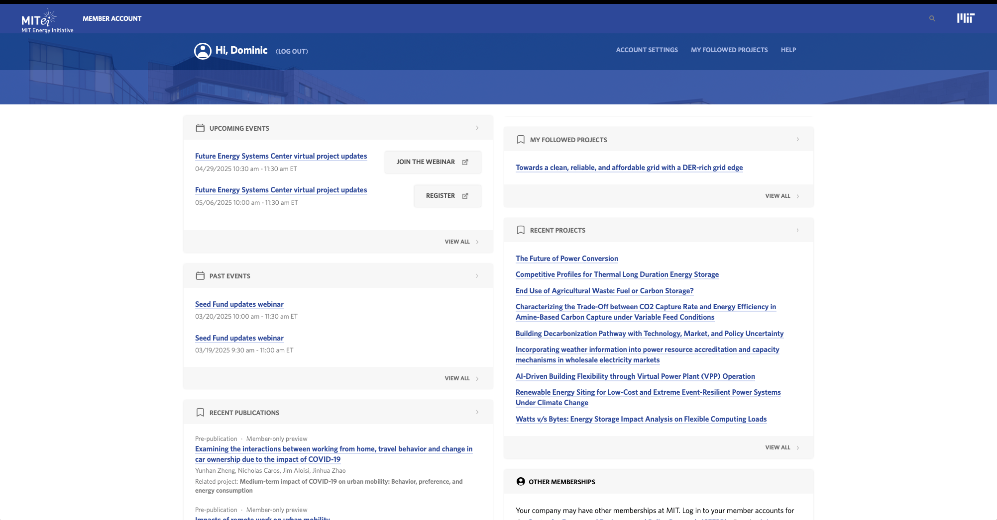Screen dimensions: 997x520
Task: Open the 05/06/2025 Future Energy Systems event
Action: [281, 190]
